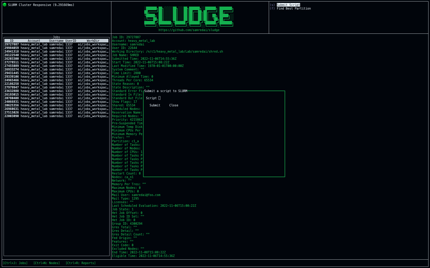Click the Submitted Time detail line
The height and width of the screenshot is (268, 430).
click(x=144, y=59)
